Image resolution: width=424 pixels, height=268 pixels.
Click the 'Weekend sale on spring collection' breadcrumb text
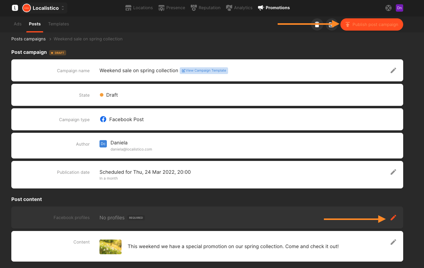[x=88, y=39]
